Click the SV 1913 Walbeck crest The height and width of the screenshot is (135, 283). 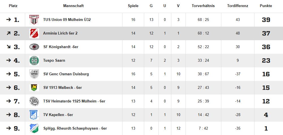tap(34, 88)
